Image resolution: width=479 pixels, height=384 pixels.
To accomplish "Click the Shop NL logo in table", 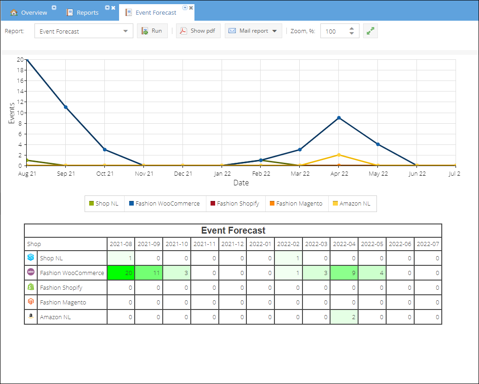I will pyautogui.click(x=31, y=257).
